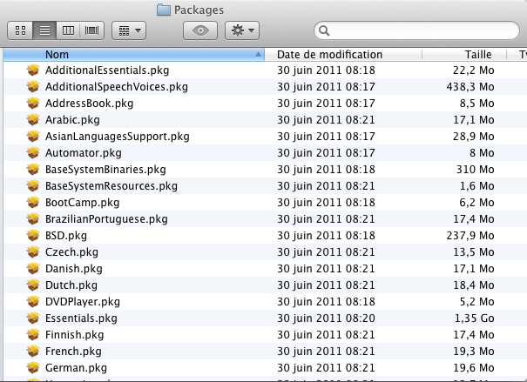Click the Danish.pkg file name
The image size is (527, 382).
pos(74,269)
